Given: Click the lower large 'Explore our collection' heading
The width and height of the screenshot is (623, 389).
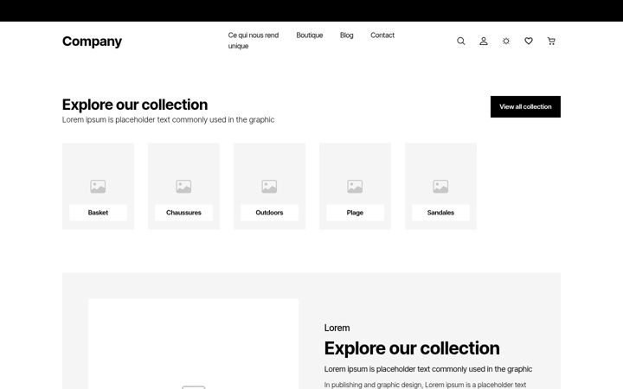Looking at the screenshot, I should point(412,348).
